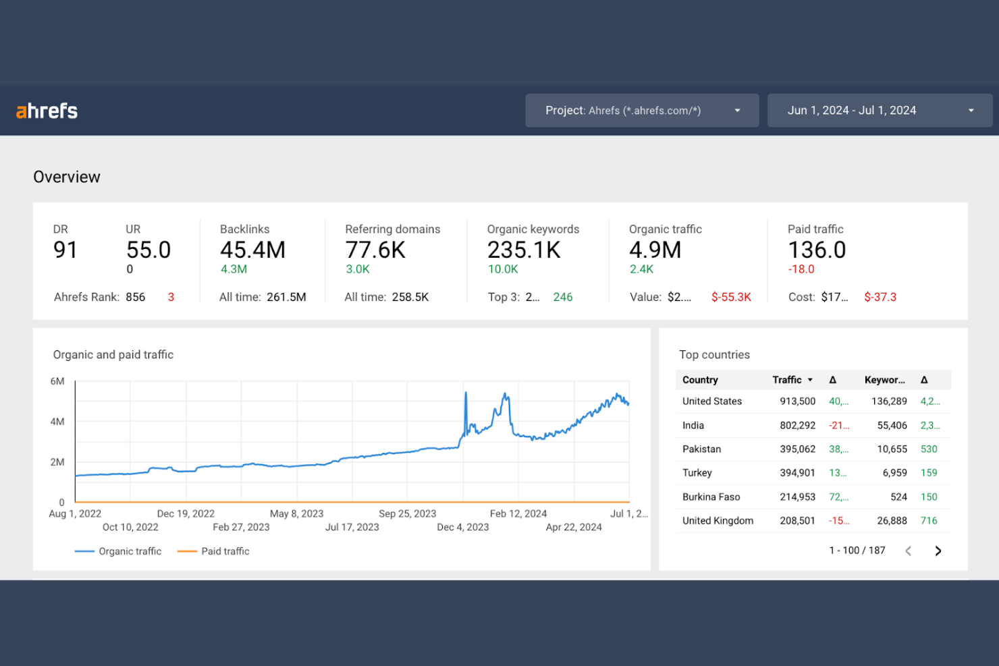Toggle sorting on the Country column
The width and height of the screenshot is (999, 666).
(700, 379)
